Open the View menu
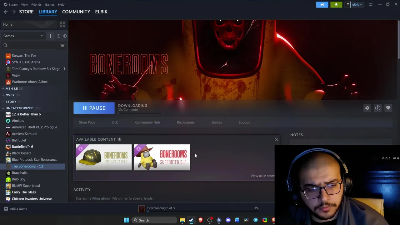The width and height of the screenshot is (400, 225). point(24,5)
